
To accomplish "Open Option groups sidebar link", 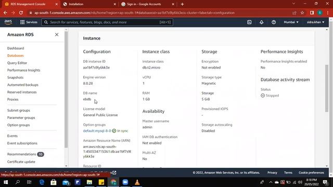I will pyautogui.click(x=19, y=125).
